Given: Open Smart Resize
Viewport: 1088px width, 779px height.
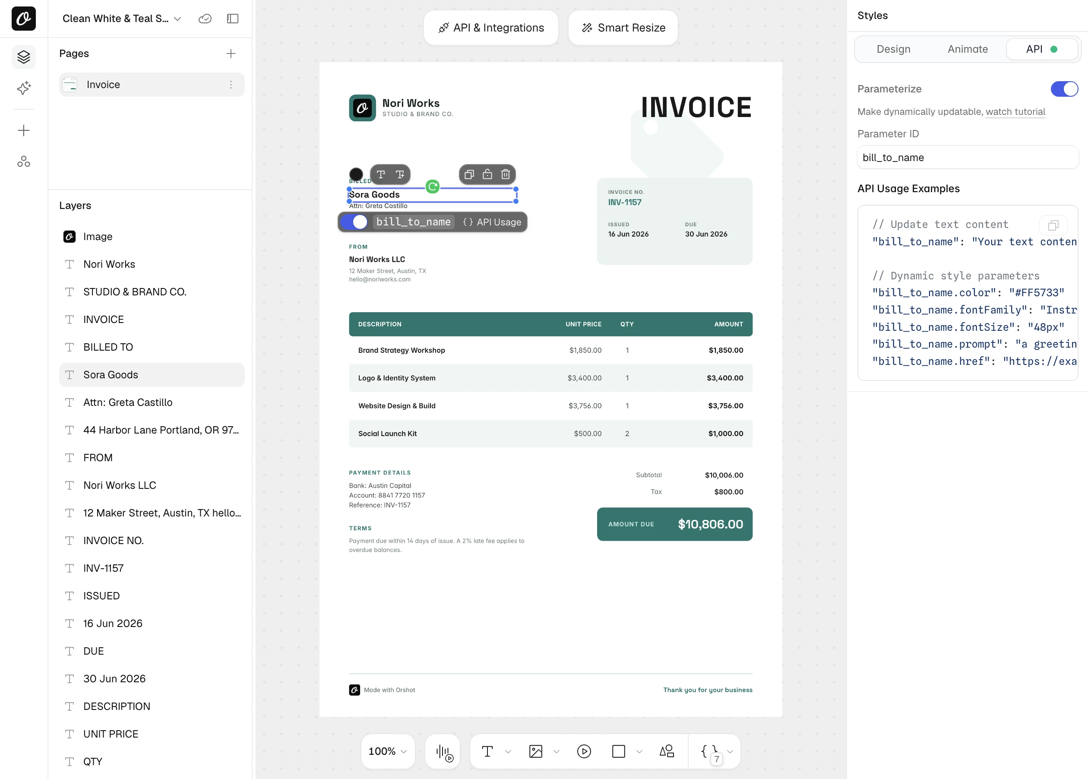Looking at the screenshot, I should pos(623,28).
